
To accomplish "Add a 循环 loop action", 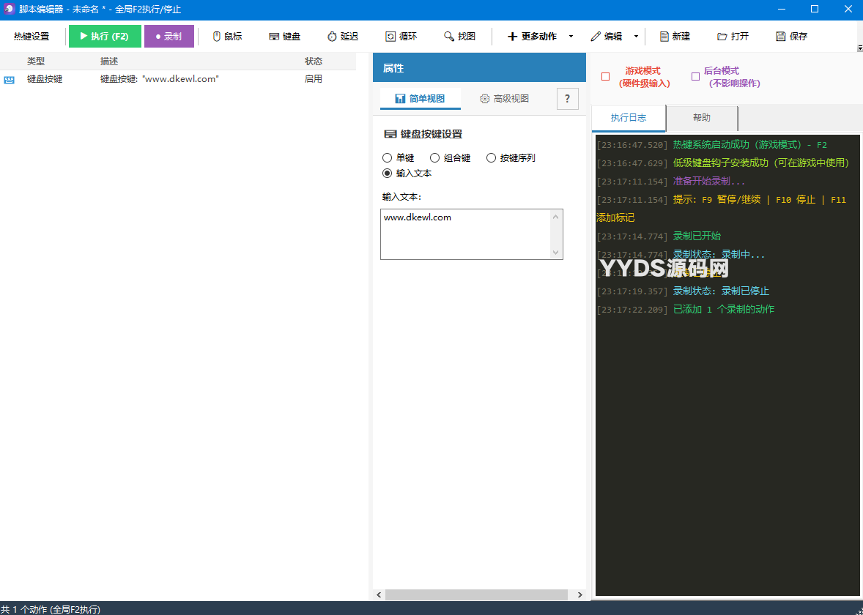I will [x=401, y=37].
